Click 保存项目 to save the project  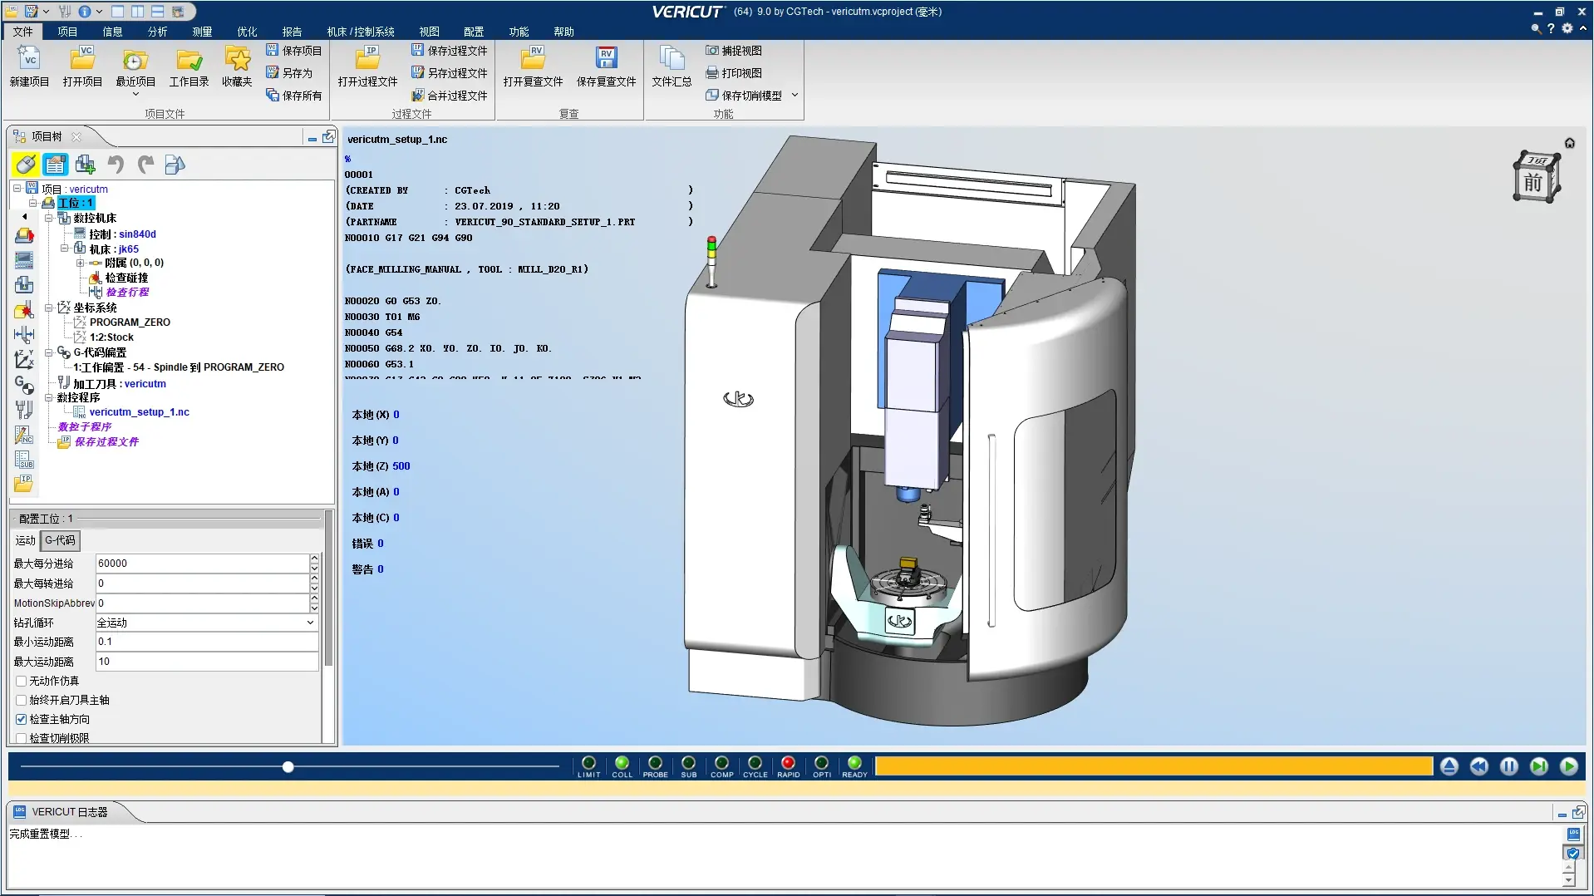click(x=293, y=51)
